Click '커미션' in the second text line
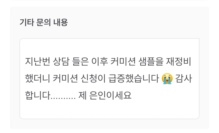 tap(65, 79)
